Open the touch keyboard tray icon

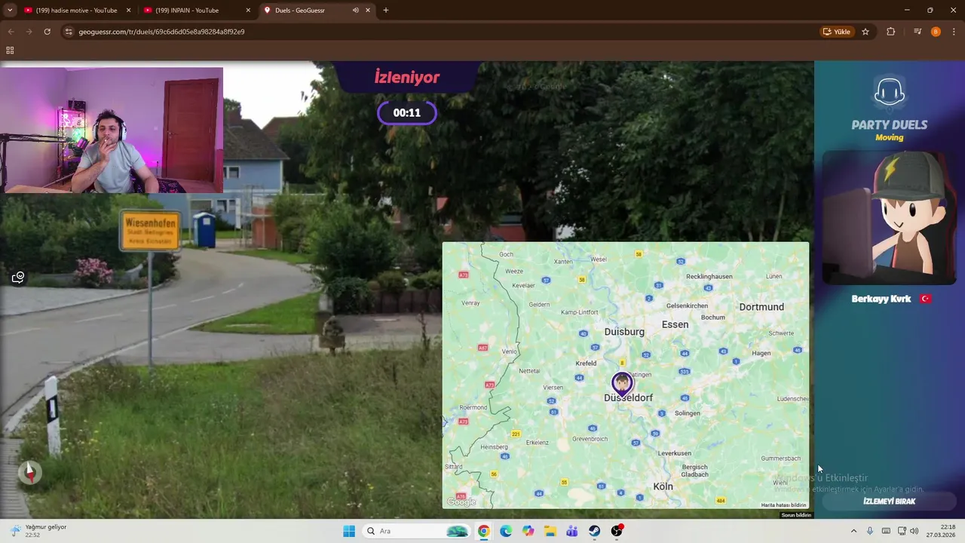886,531
